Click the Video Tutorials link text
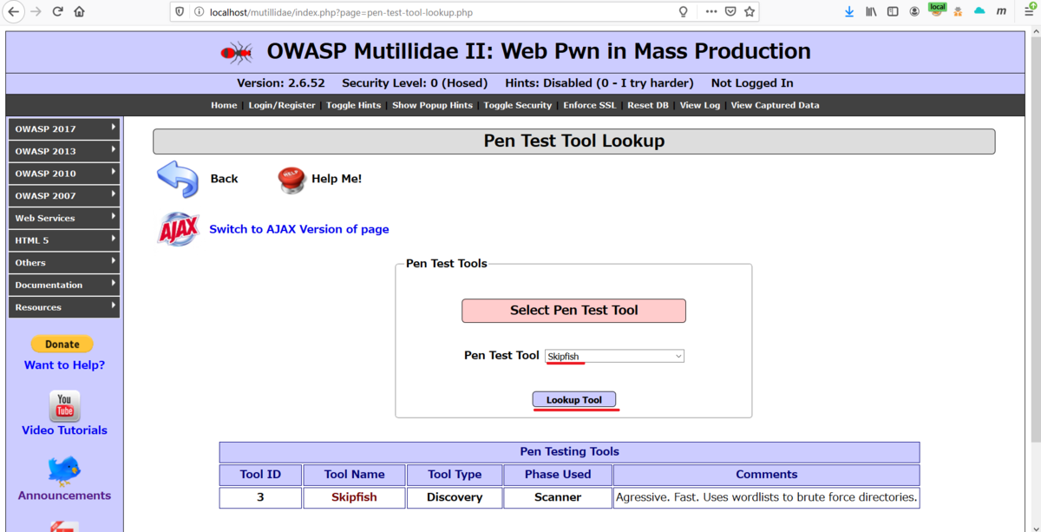The width and height of the screenshot is (1041, 532). pos(64,430)
